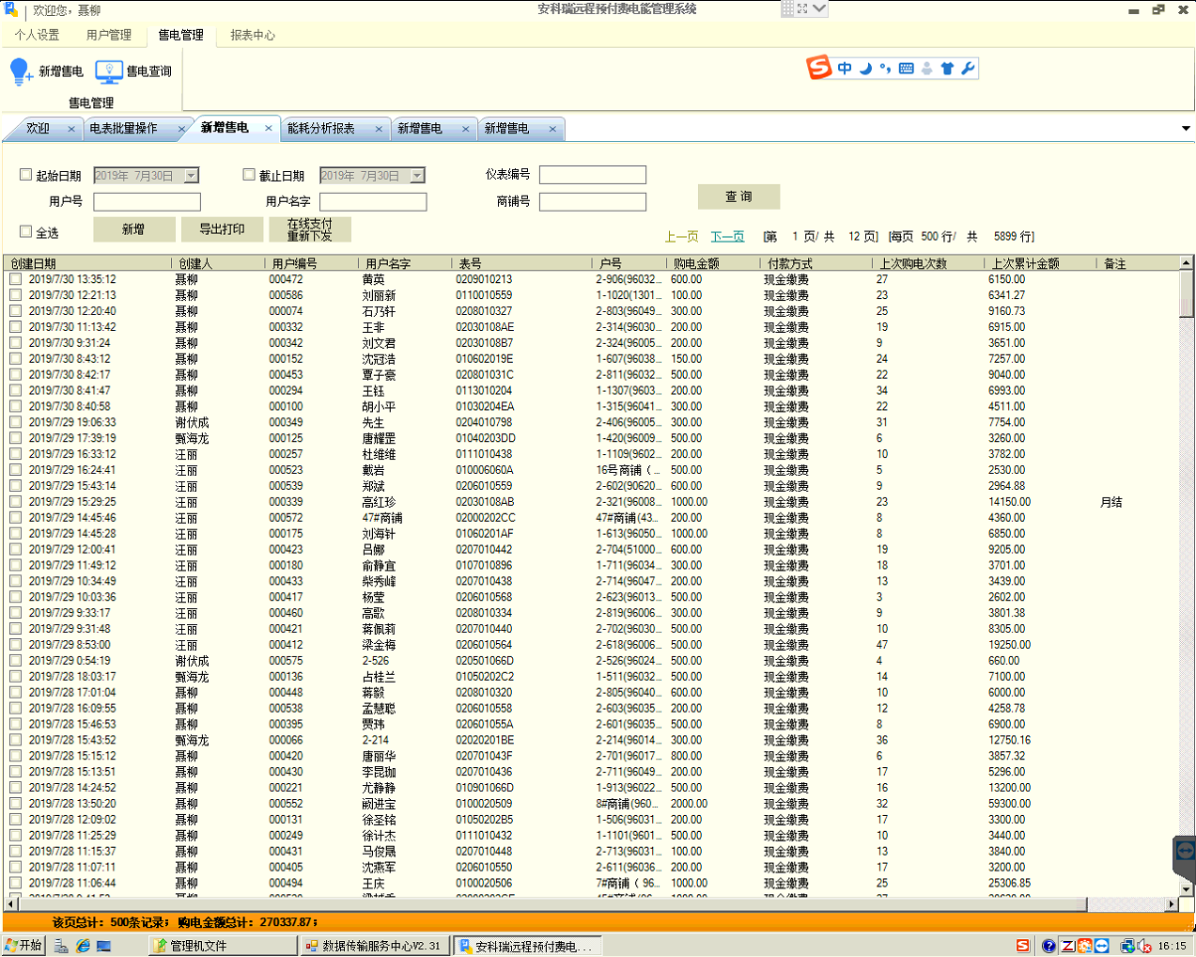Click the TeamViewer side panel icon
This screenshot has width=1196, height=957.
[x=1185, y=852]
